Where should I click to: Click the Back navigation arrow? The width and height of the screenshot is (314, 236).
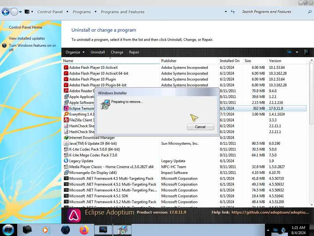6,12
